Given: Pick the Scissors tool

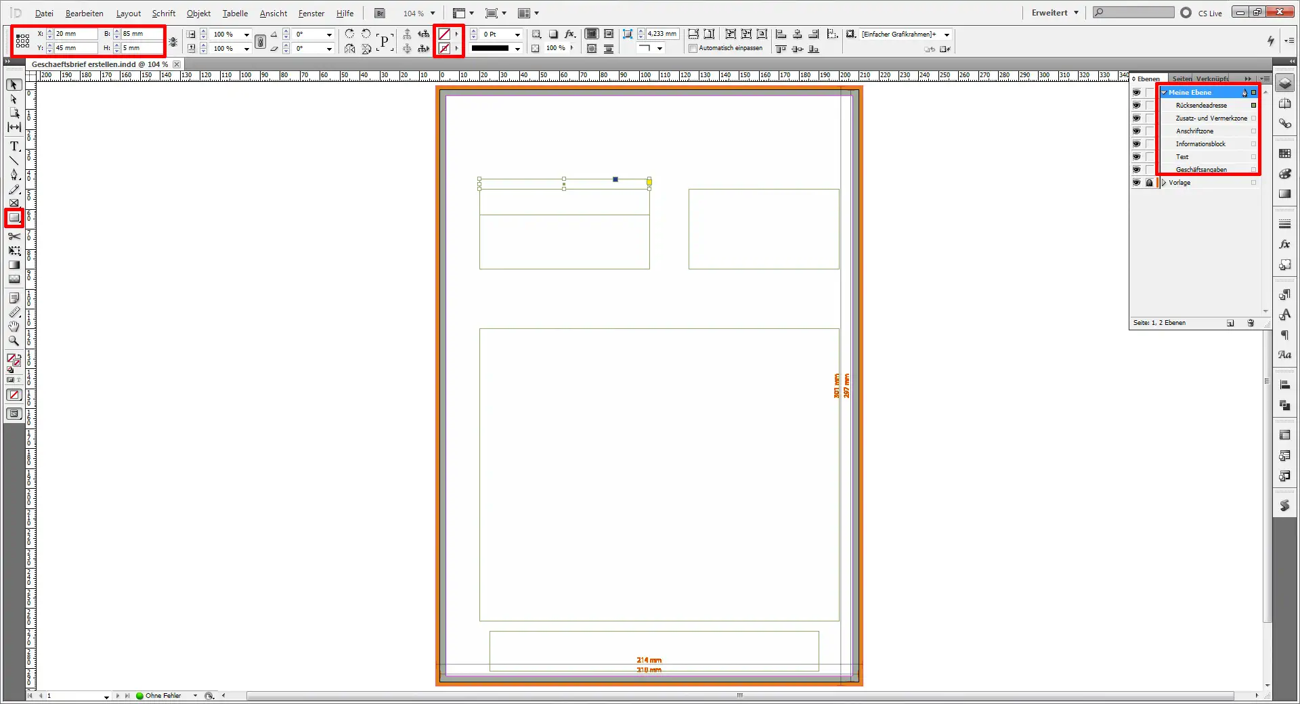Looking at the screenshot, I should (14, 236).
